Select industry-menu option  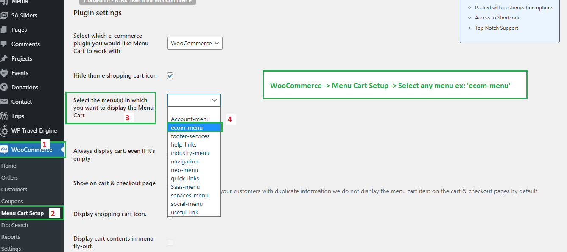click(x=193, y=153)
